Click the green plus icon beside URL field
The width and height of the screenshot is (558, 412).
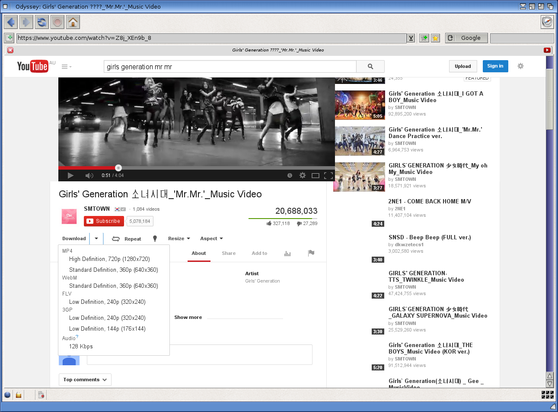pos(10,38)
